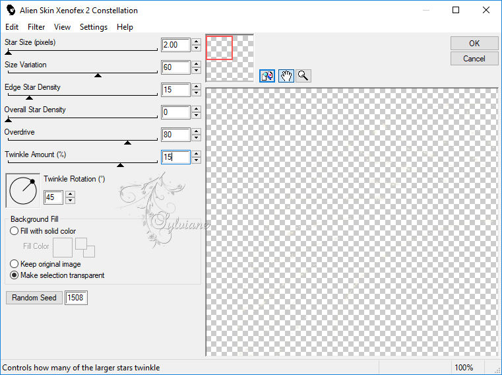Click the Twinkle Amount slider handle

pyautogui.click(x=120, y=165)
